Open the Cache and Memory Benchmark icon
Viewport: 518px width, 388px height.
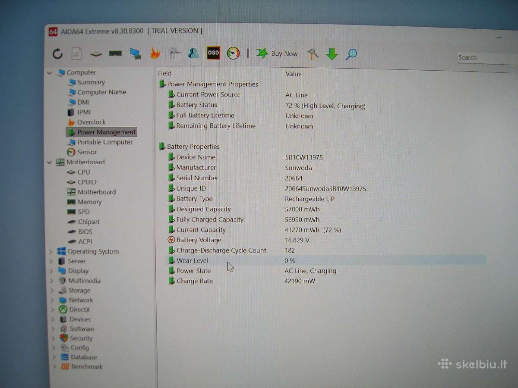(115, 53)
